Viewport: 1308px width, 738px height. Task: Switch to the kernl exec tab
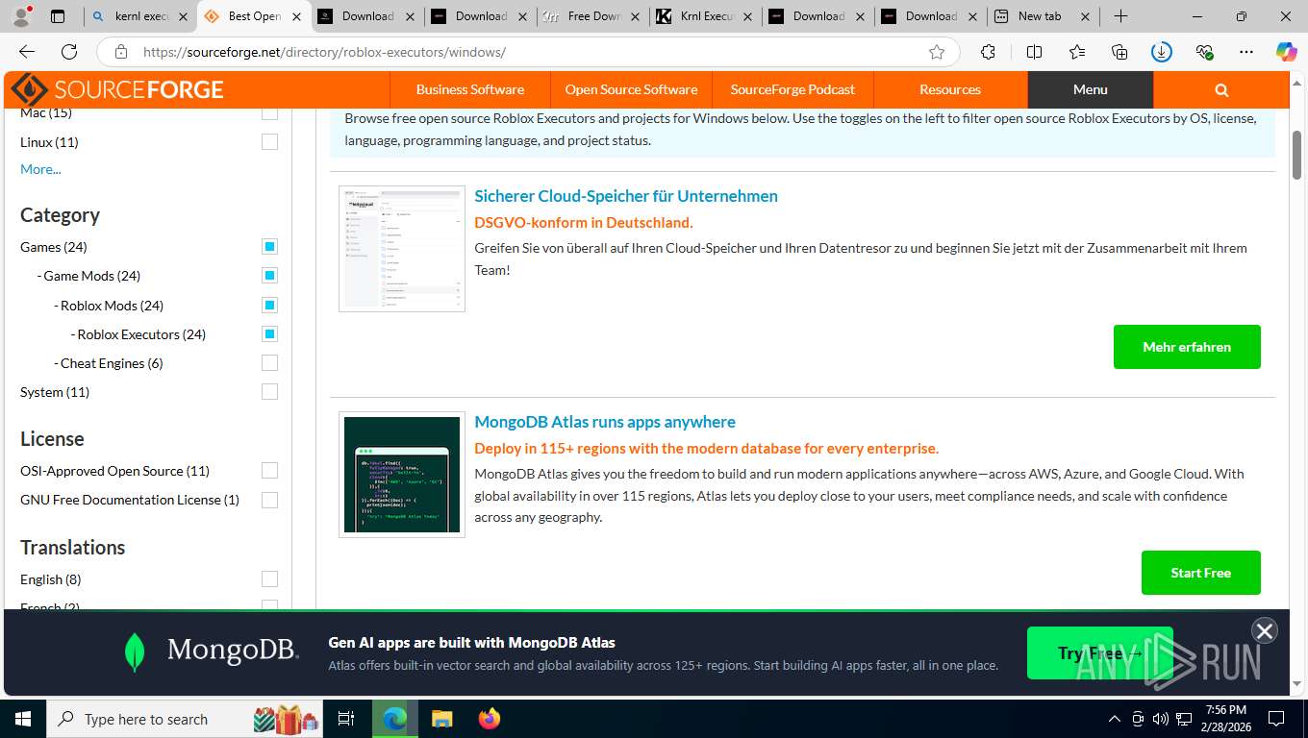coord(140,16)
